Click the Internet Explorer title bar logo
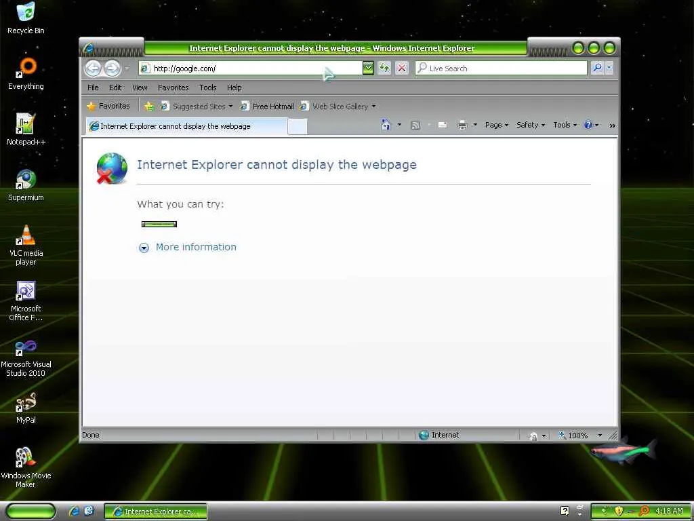694x521 pixels. pos(88,48)
